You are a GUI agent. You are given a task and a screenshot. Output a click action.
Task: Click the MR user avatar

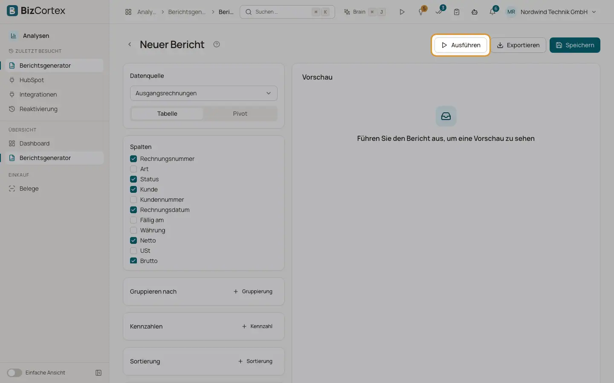511,12
